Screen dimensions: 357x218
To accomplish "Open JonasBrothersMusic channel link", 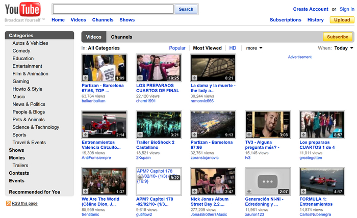I will click(x=209, y=214).
